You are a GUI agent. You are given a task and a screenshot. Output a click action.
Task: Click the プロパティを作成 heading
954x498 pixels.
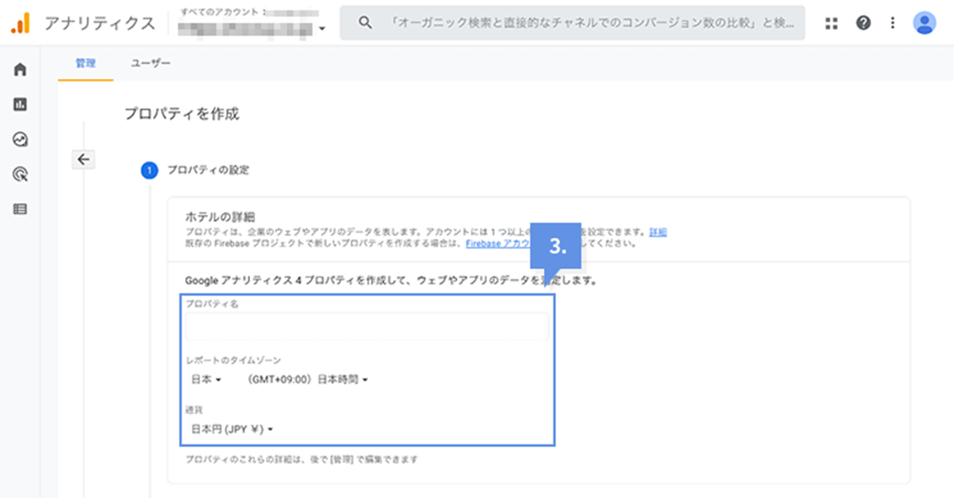point(181,114)
